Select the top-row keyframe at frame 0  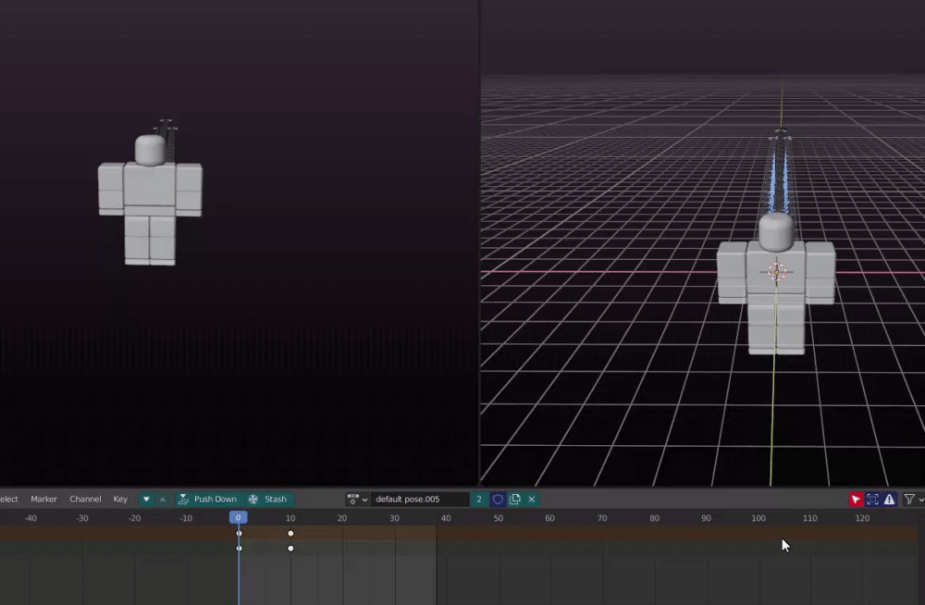(x=239, y=533)
